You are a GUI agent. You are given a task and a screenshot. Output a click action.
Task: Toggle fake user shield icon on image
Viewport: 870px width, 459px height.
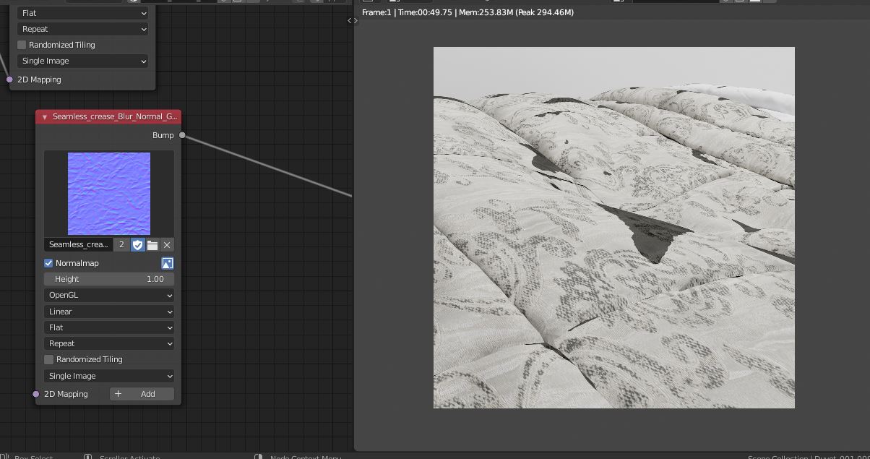click(137, 245)
